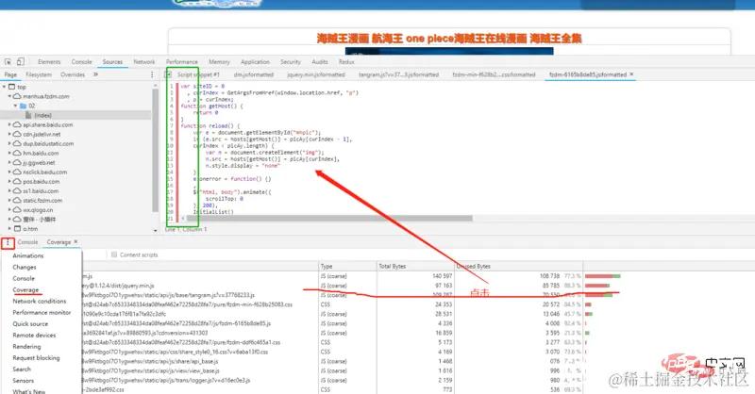The width and height of the screenshot is (755, 394).
Task: Choose Coverage from drawer menu
Action: click(x=25, y=289)
